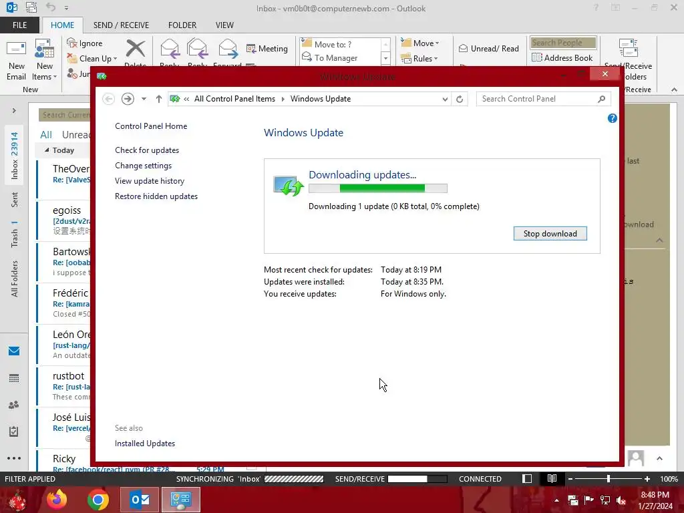684x513 pixels.
Task: Expand the Quick Steps gallery arrow
Action: (x=385, y=59)
